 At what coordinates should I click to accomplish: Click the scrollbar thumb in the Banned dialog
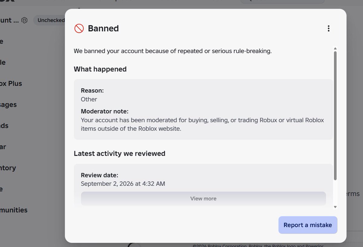pyautogui.click(x=335, y=116)
